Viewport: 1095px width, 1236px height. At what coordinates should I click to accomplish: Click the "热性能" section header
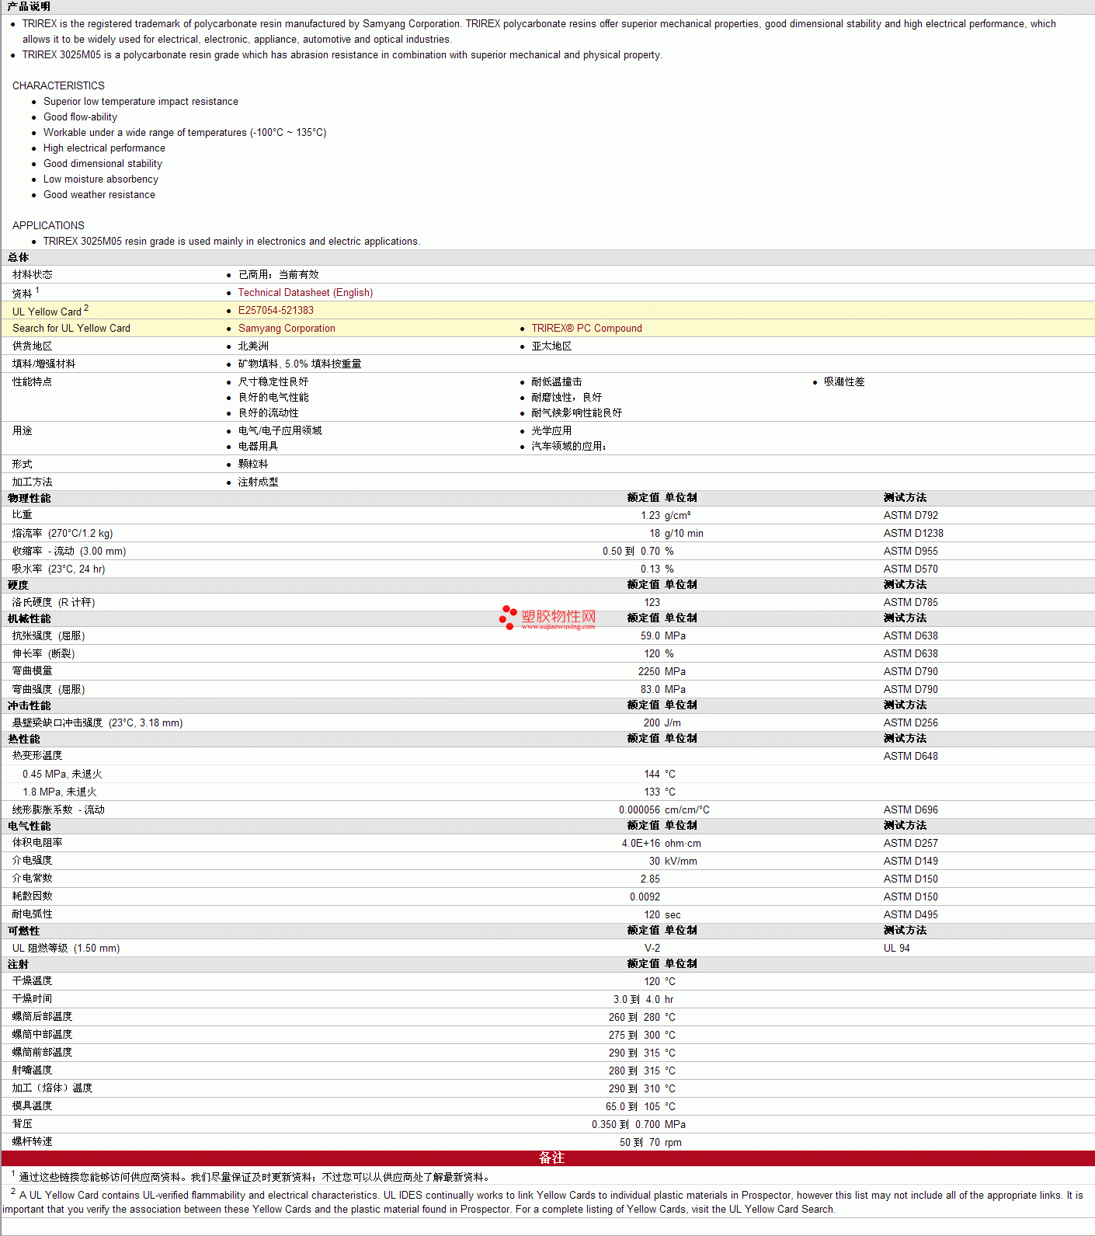23,740
